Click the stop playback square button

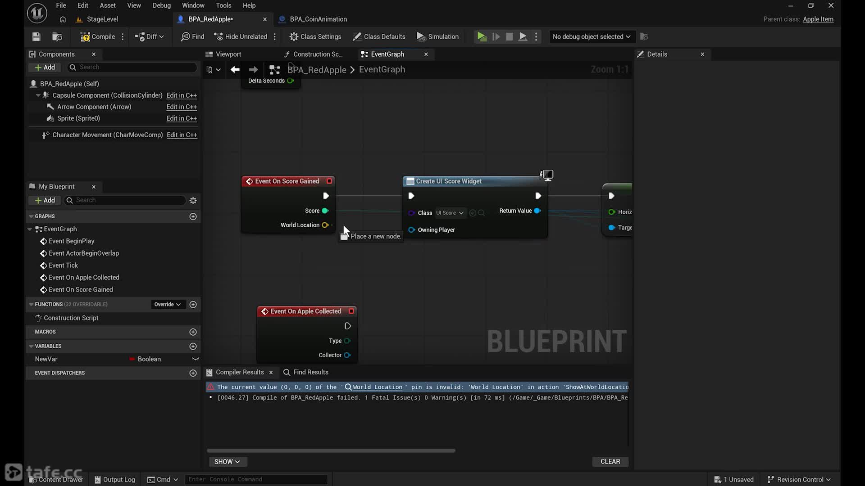[x=509, y=37]
